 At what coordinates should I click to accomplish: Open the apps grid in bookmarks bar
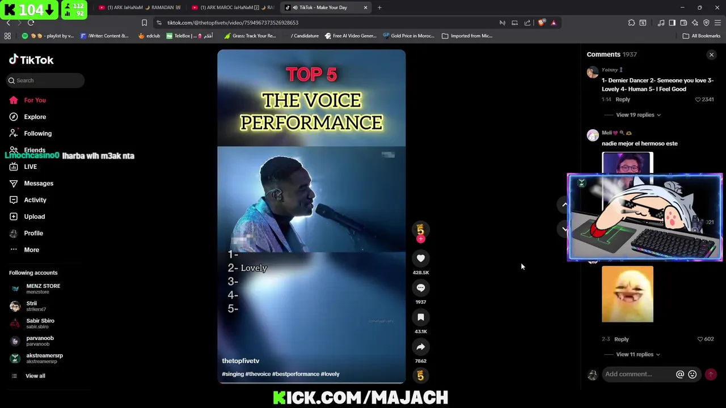click(7, 36)
